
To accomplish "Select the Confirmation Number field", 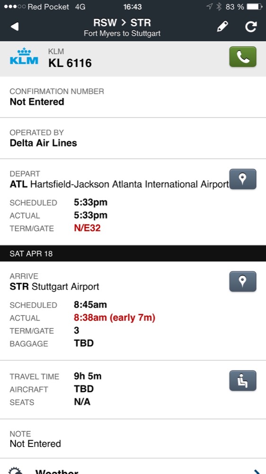I will click(x=133, y=97).
